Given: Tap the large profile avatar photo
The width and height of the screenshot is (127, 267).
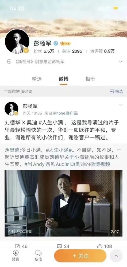Looking at the screenshot, I should (x=17, y=41).
